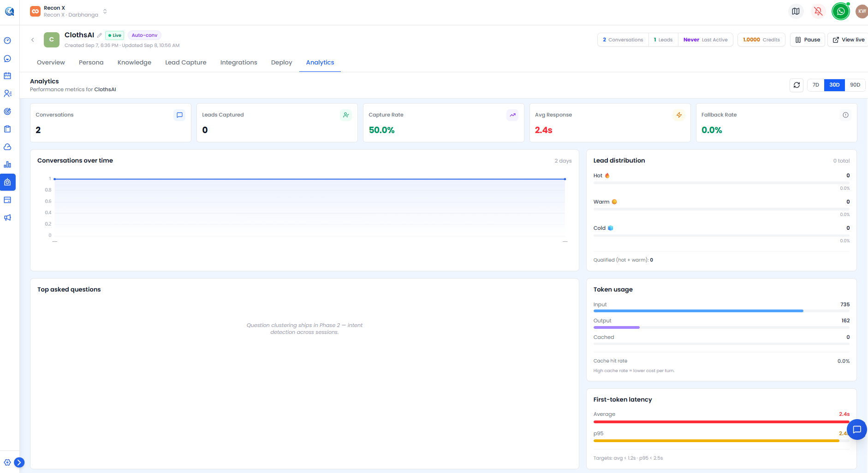The image size is (868, 473).
Task: Click the muted notifications bell icon
Action: (x=818, y=11)
